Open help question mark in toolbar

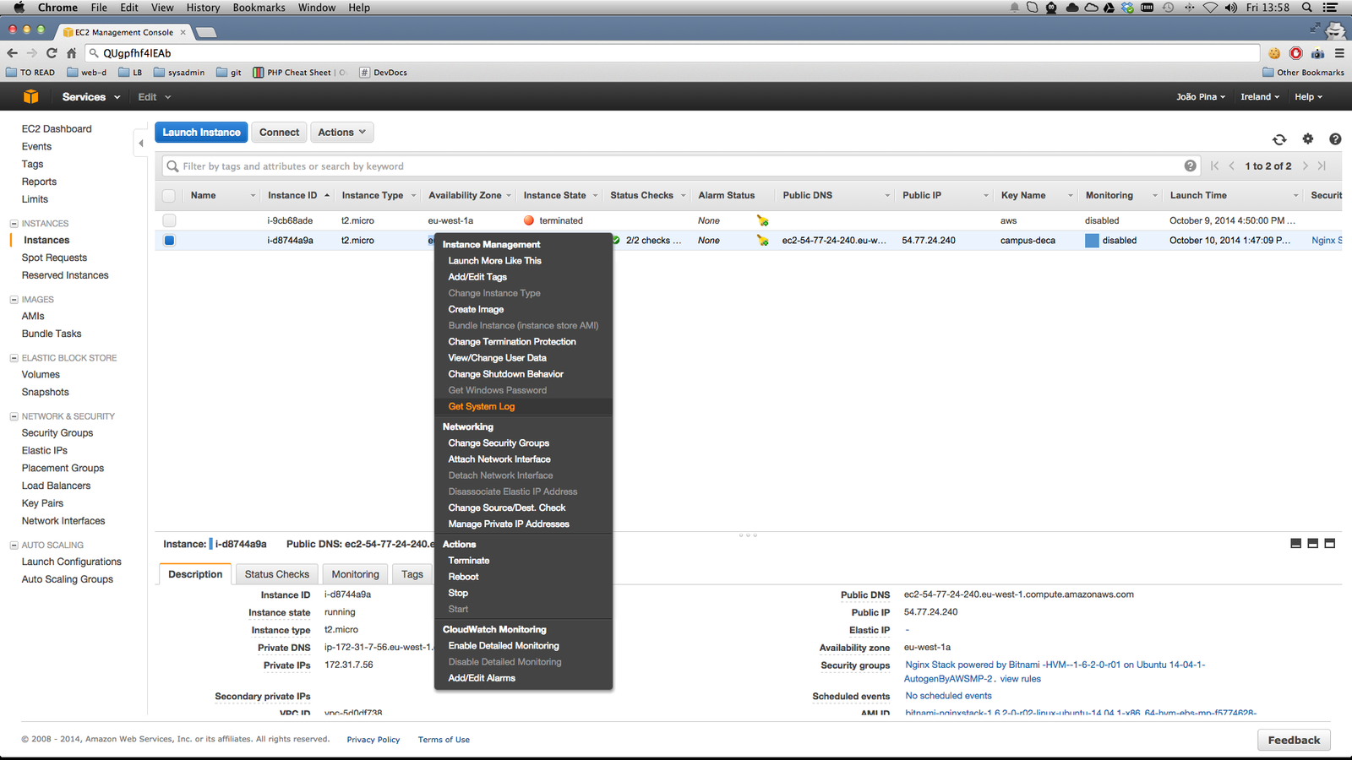(1335, 138)
